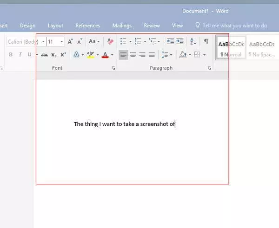Viewport: 279px width, 228px height.
Task: Apply the red font color
Action: click(105, 55)
